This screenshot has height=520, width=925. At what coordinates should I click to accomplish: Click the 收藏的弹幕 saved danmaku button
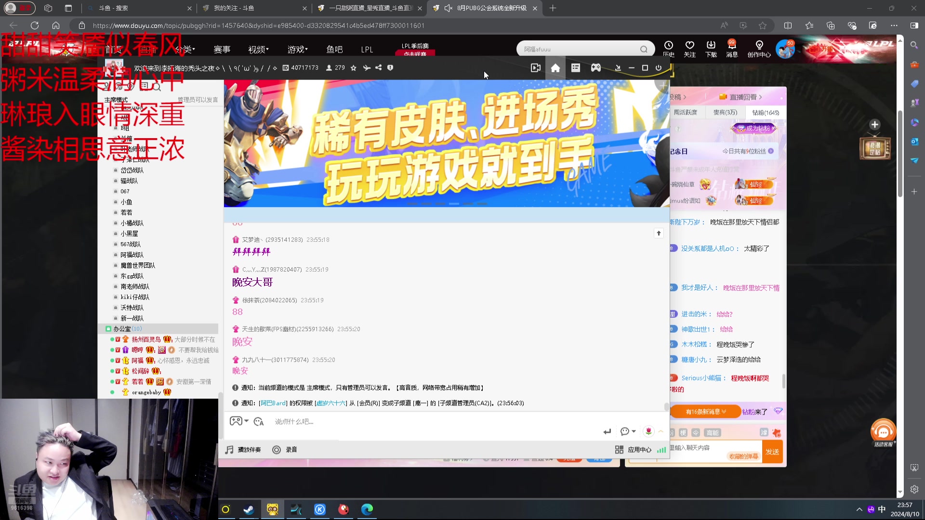point(743,456)
